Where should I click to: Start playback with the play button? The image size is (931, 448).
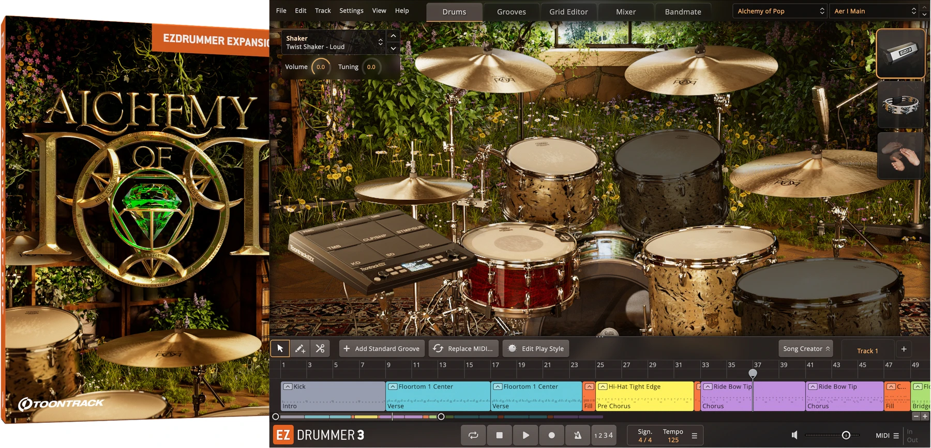(x=525, y=435)
